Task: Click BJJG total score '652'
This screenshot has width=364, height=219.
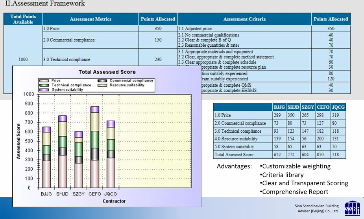Action: click(x=277, y=155)
